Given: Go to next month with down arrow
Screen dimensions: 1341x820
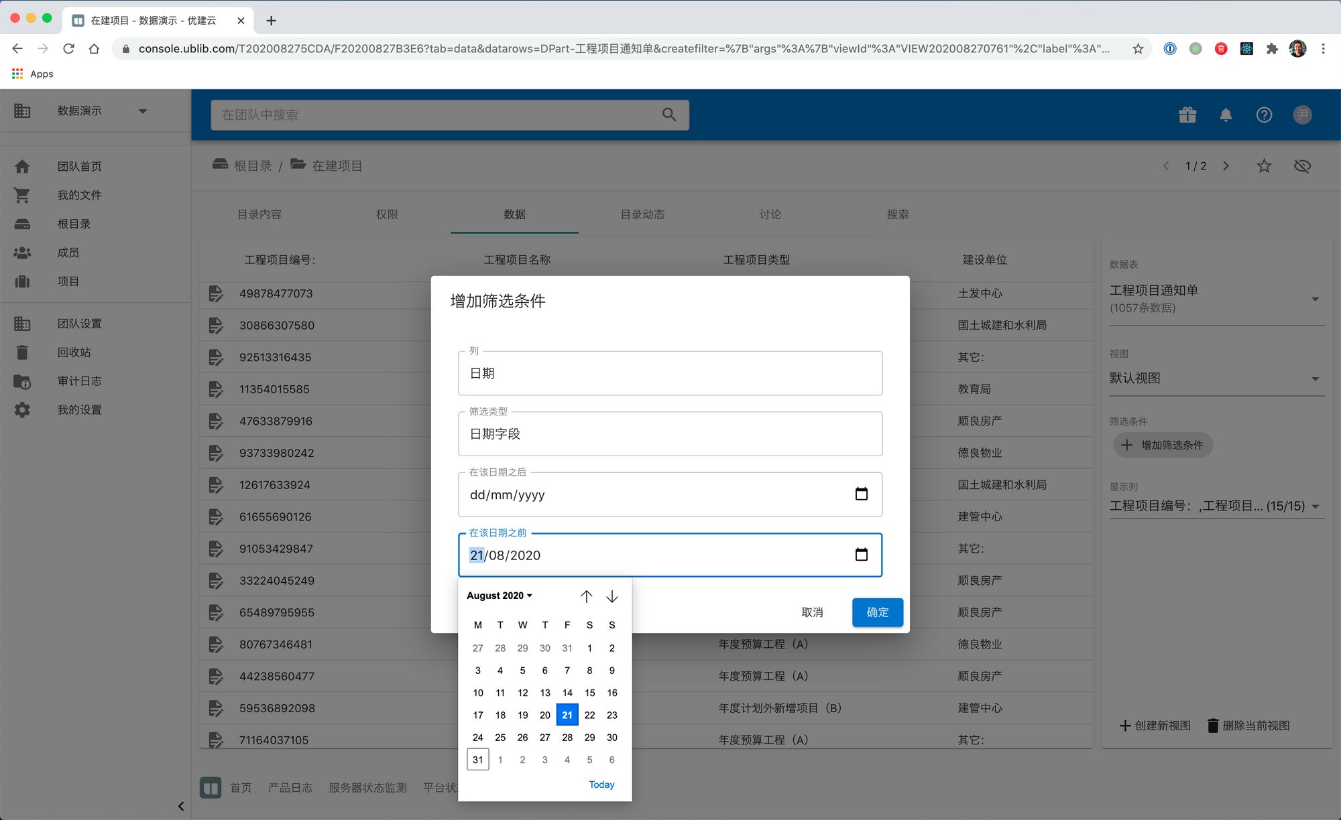Looking at the screenshot, I should coord(611,596).
